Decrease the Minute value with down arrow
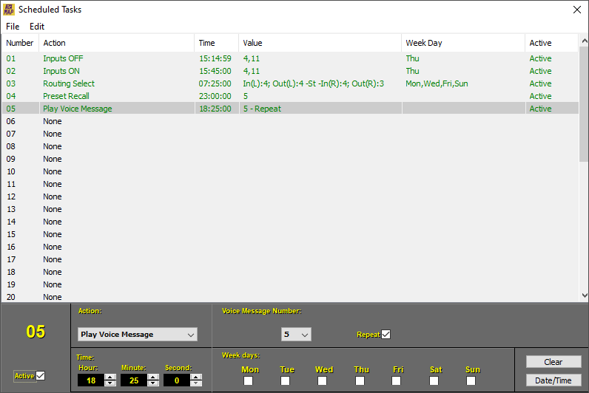 pos(153,383)
